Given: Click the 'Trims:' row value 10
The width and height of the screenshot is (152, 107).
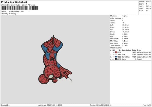Looking at the screenshot, I should [123, 23].
